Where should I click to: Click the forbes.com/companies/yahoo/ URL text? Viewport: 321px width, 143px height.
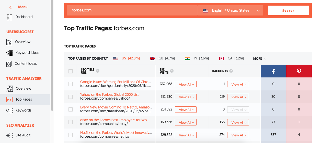pos(105,99)
